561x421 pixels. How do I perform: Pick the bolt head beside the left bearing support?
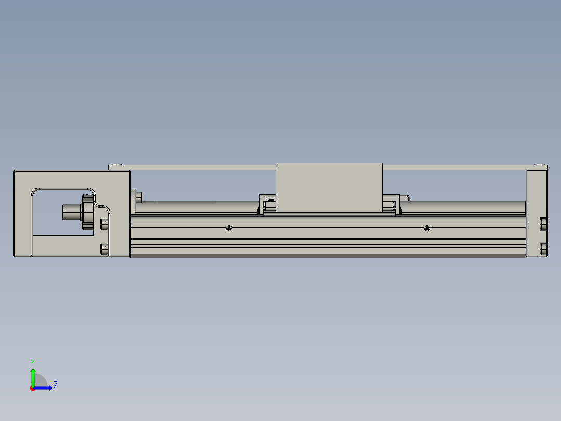139,197
